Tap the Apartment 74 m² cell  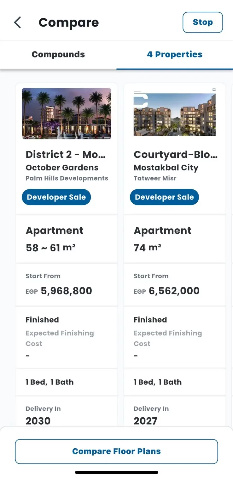175,239
